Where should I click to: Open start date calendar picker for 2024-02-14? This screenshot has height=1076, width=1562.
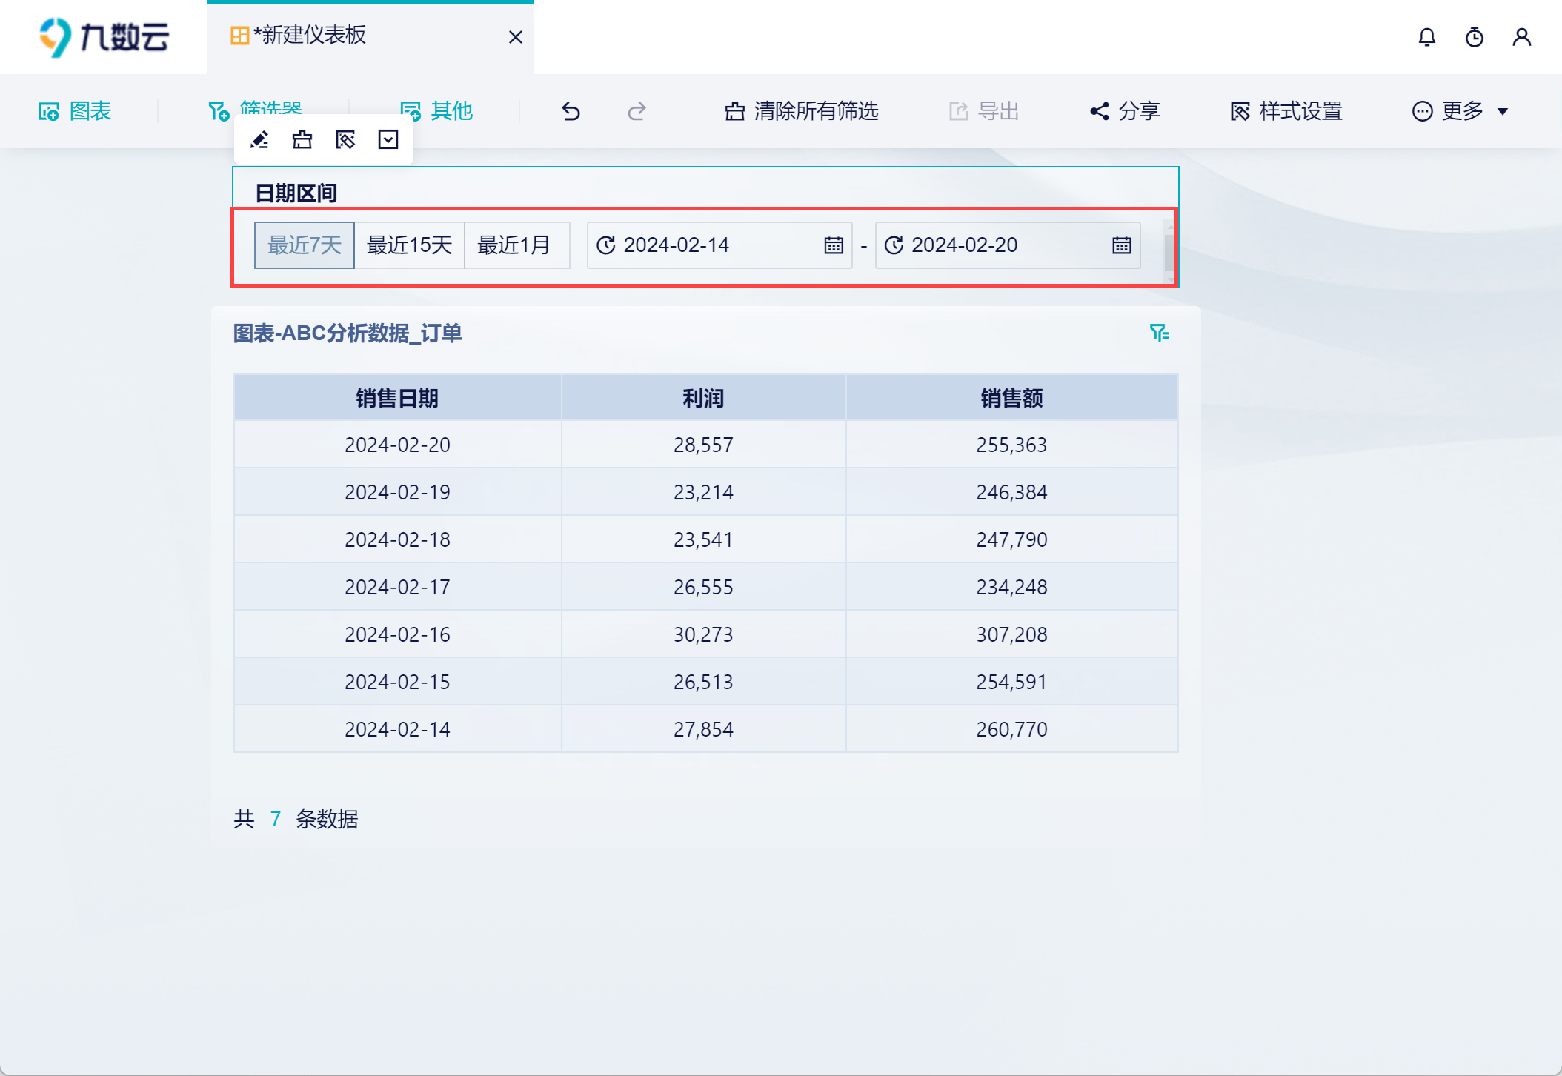click(x=834, y=245)
